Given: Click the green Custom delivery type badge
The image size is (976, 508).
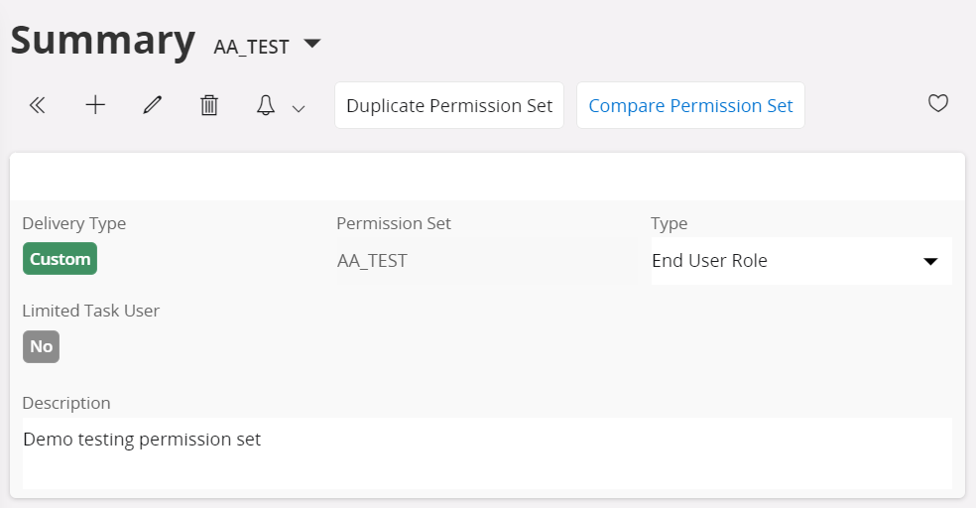Looking at the screenshot, I should (x=60, y=259).
